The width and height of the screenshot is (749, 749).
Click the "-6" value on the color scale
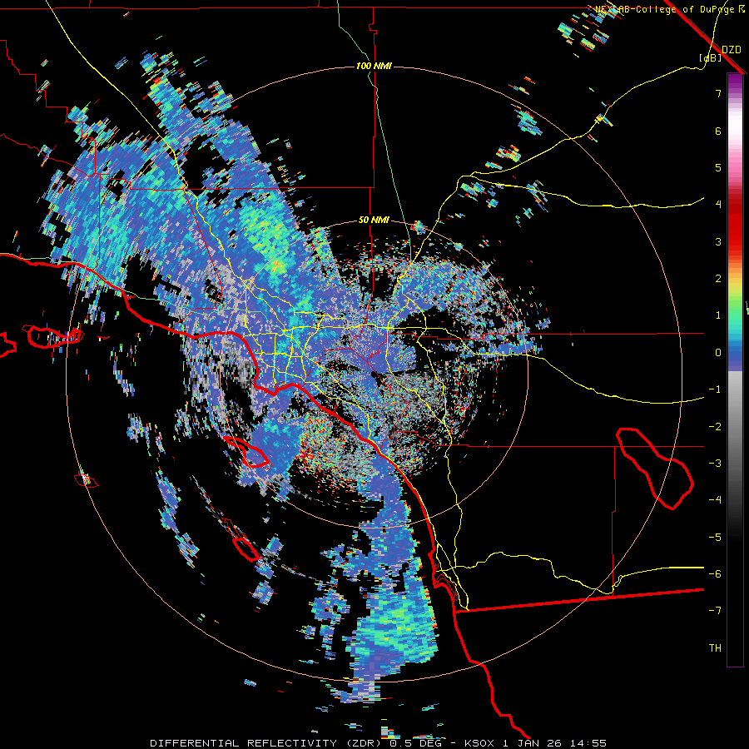click(715, 574)
